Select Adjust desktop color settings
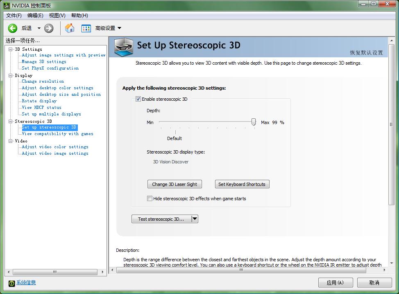The image size is (399, 294). point(57,88)
